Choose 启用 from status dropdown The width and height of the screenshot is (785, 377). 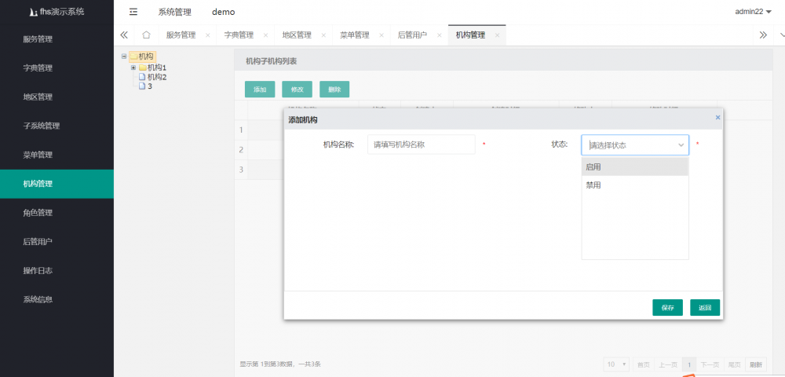[635, 167]
